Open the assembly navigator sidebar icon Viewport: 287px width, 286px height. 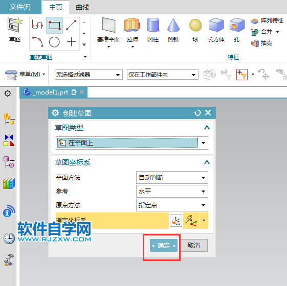pyautogui.click(x=9, y=119)
